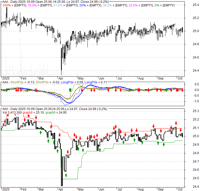Click the Mar label on bottom chart axis
This screenshot has height=191, width=200.
click(41, 189)
